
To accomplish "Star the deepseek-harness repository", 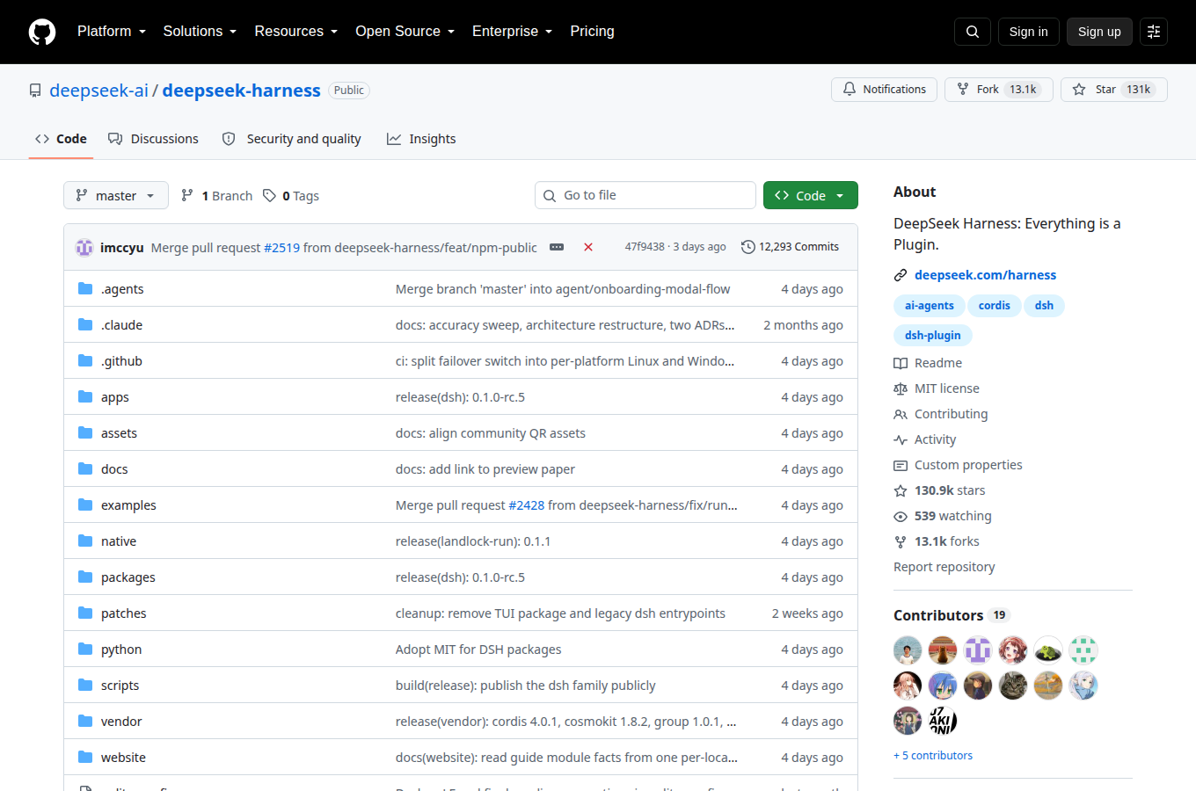I will [1114, 90].
